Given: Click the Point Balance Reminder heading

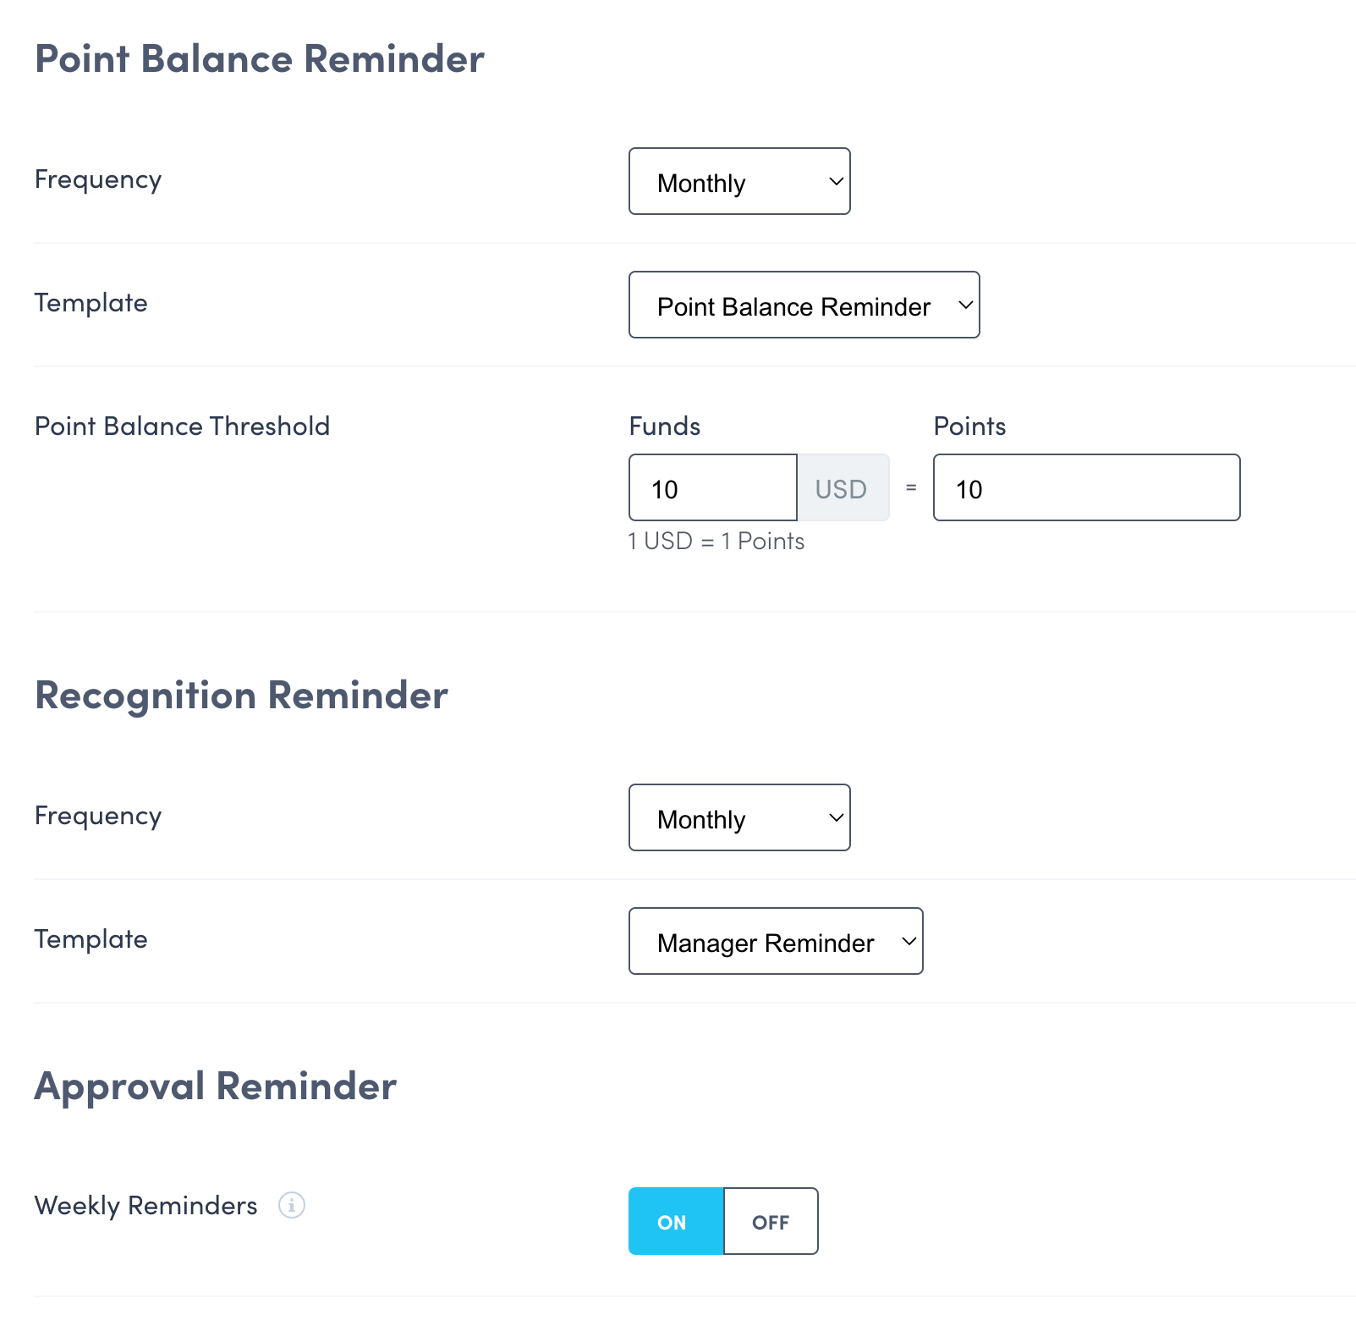Looking at the screenshot, I should 259,58.
